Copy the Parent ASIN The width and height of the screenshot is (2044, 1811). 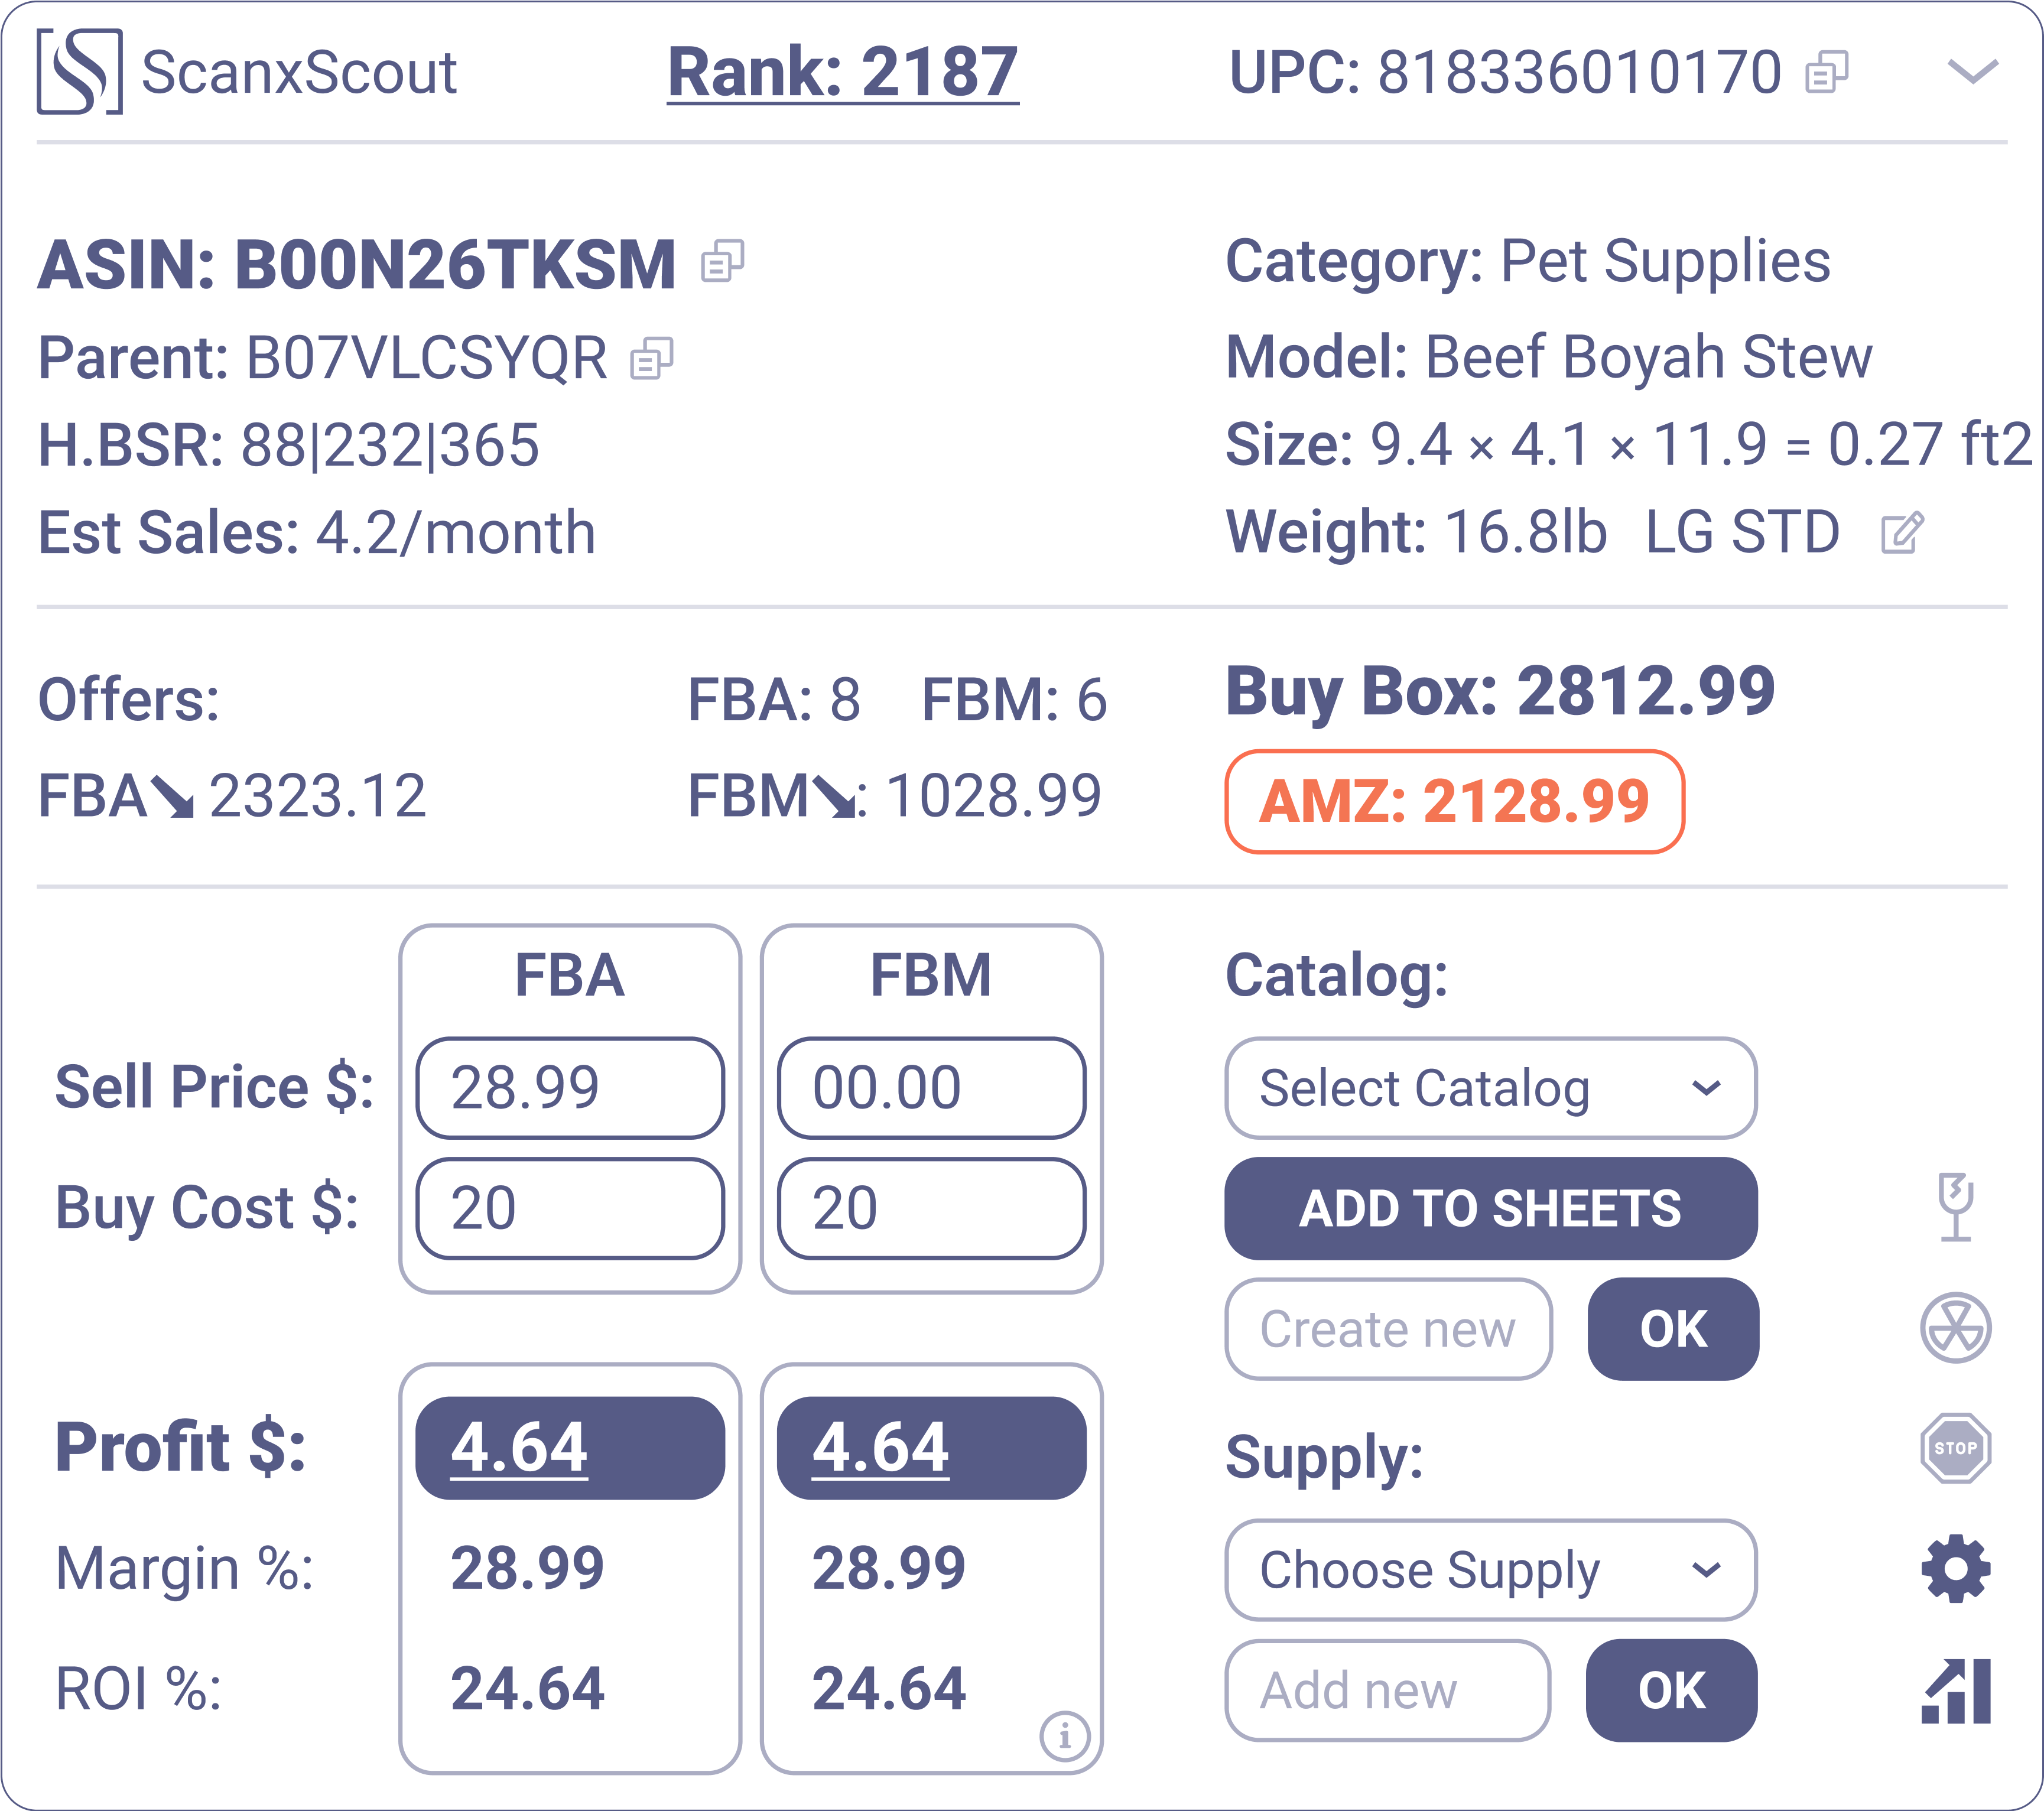(652, 358)
